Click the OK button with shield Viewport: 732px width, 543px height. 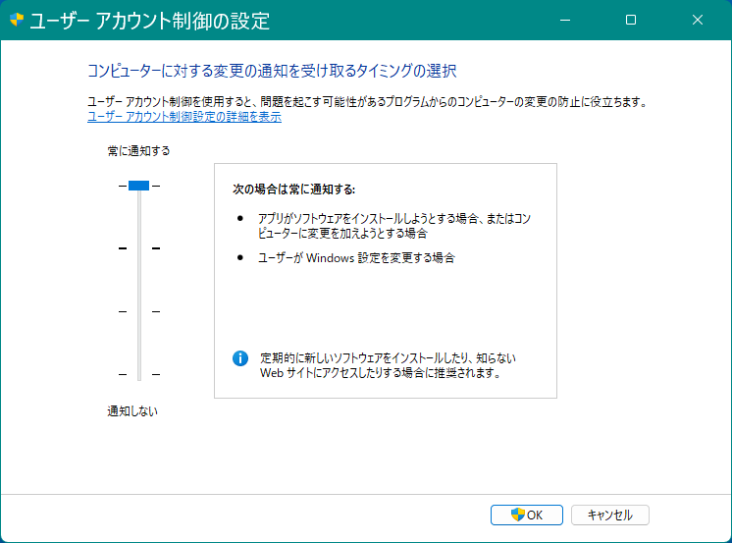pyautogui.click(x=527, y=515)
